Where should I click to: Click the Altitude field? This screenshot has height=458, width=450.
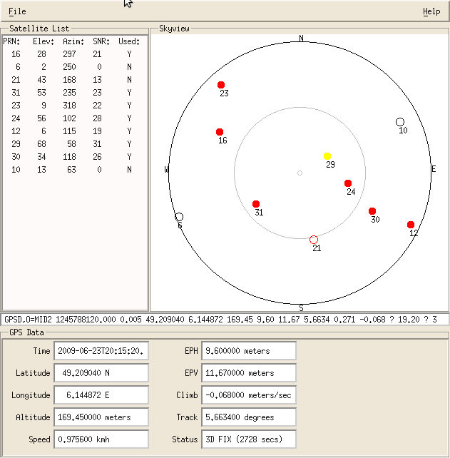coord(101,417)
